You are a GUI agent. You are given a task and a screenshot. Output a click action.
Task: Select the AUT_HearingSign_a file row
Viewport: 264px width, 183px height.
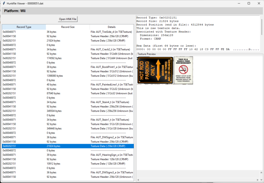click(x=68, y=155)
